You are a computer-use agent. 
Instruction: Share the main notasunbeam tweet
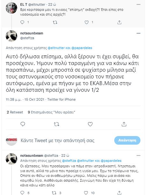tap(124, 124)
